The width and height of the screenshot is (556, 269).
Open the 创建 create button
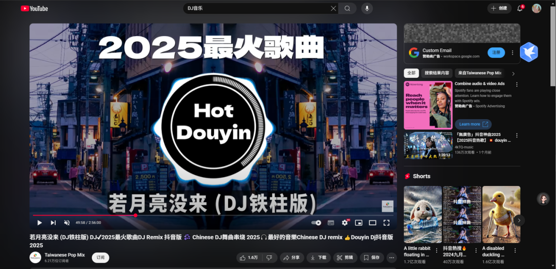499,9
